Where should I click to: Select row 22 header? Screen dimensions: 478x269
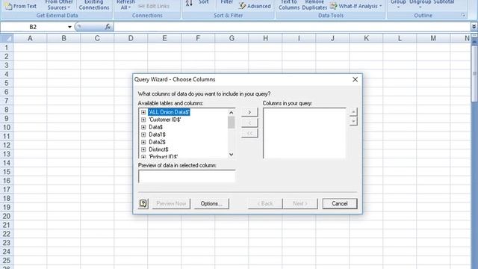(x=7, y=234)
